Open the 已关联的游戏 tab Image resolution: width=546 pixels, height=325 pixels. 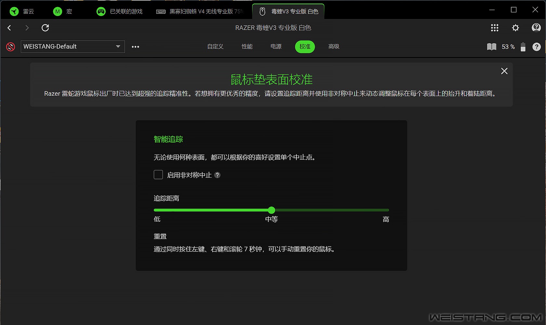point(120,11)
